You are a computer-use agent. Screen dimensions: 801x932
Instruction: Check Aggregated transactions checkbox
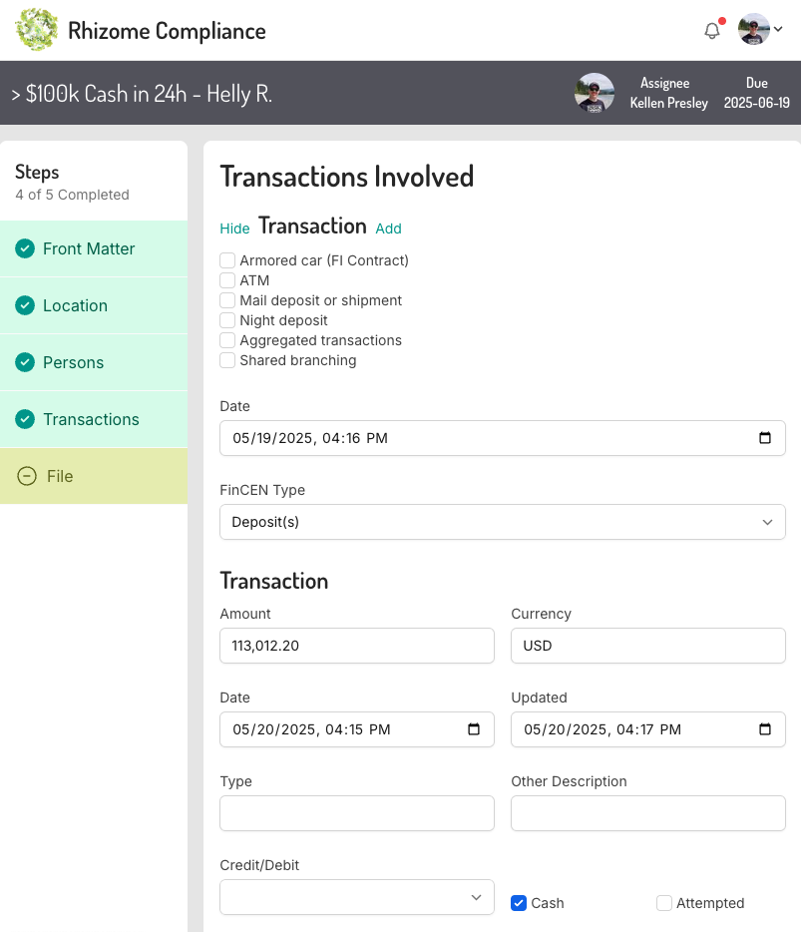(x=227, y=340)
